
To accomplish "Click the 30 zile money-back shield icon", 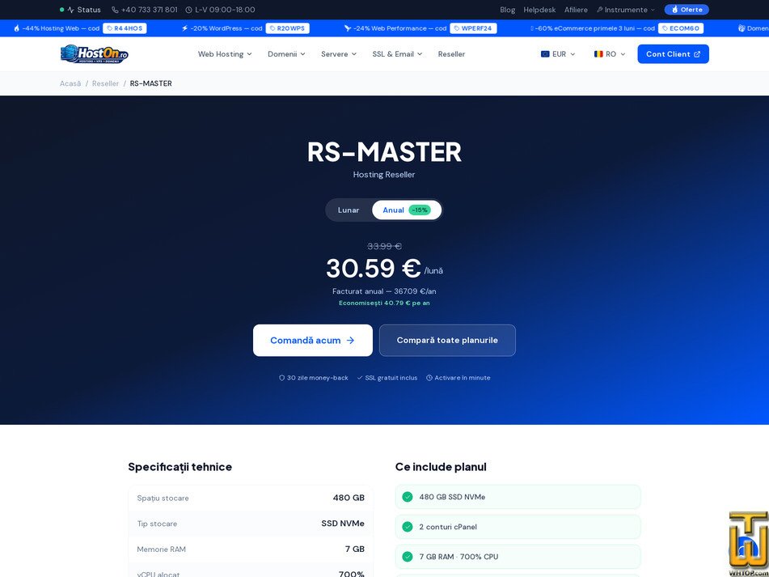I will (x=281, y=378).
